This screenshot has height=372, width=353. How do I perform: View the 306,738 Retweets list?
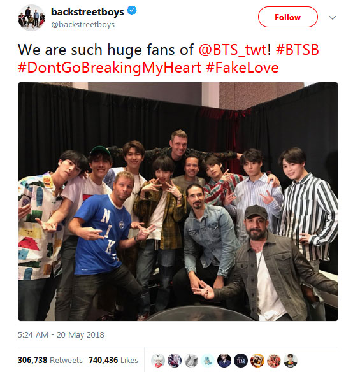(x=50, y=360)
